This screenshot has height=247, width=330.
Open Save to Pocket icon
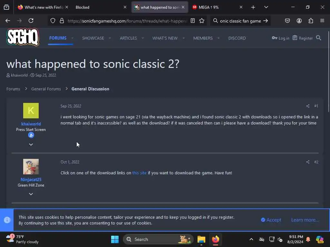click(287, 21)
